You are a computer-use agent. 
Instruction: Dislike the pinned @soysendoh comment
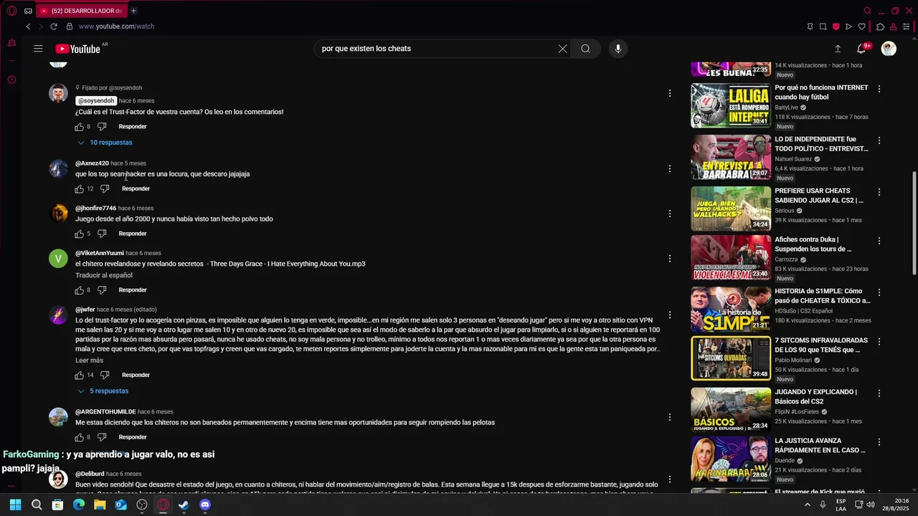tap(102, 127)
